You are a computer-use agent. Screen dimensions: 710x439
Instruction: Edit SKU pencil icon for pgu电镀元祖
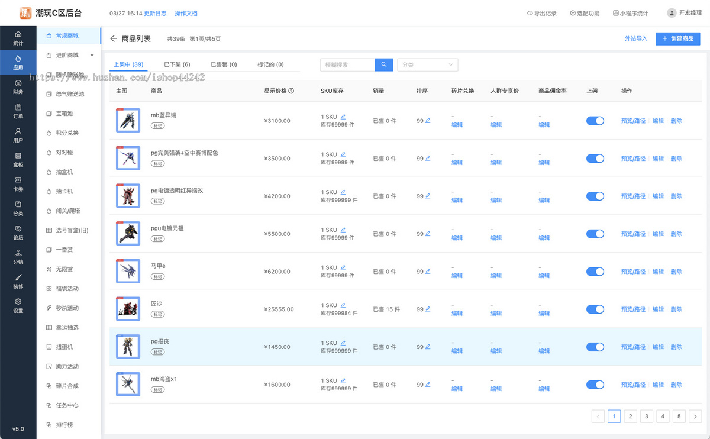[x=343, y=230]
